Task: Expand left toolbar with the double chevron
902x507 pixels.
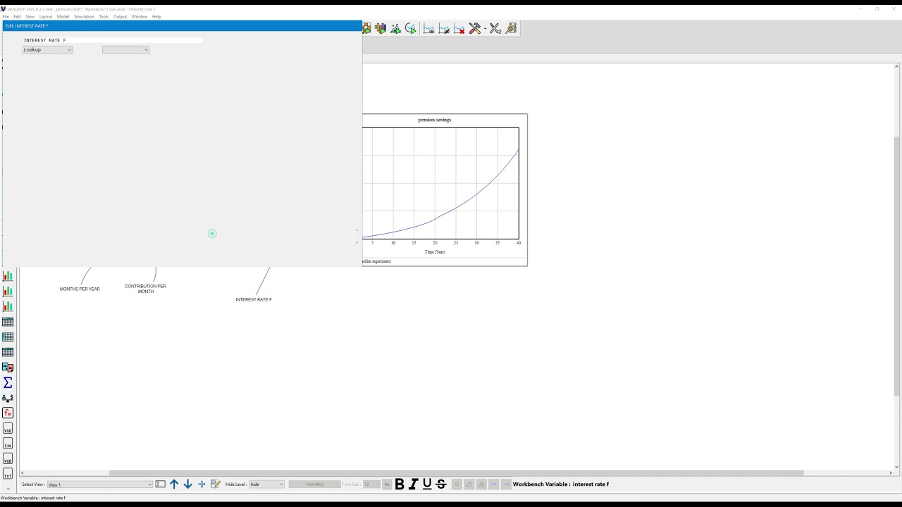Action: point(8,487)
